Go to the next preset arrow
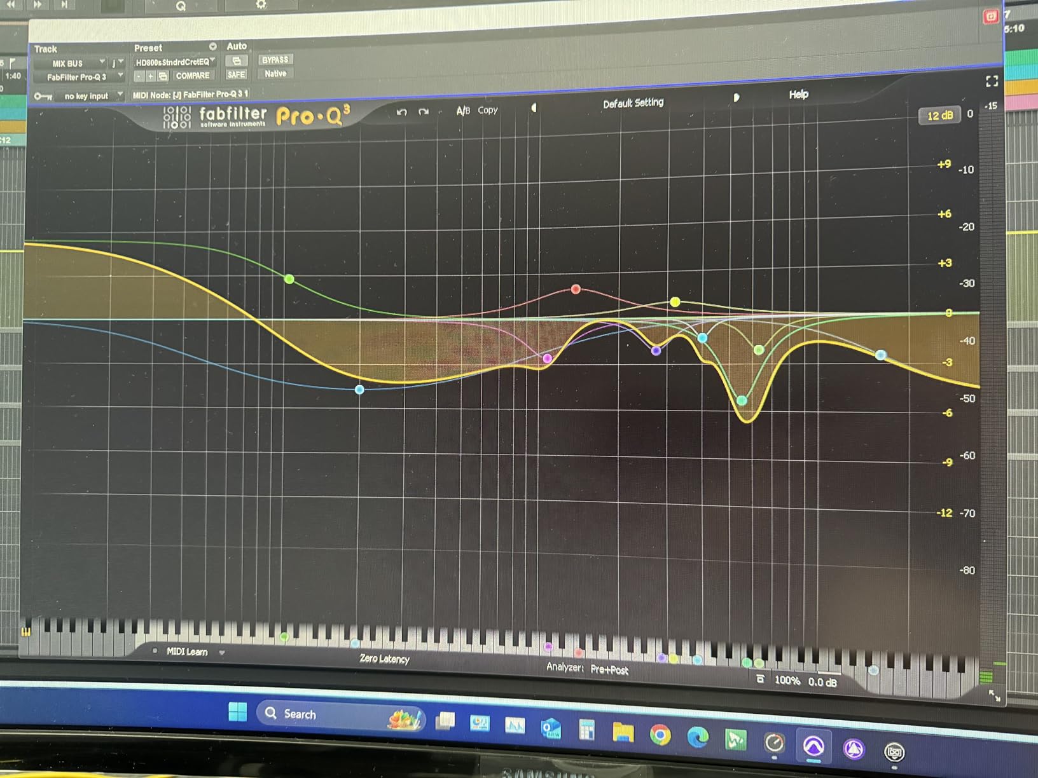 [x=736, y=98]
